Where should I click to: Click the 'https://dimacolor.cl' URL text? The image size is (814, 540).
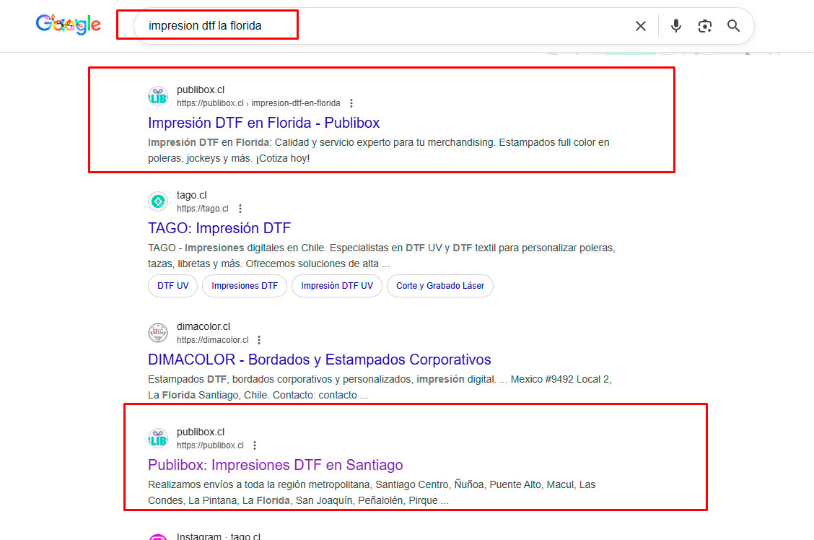[212, 340]
